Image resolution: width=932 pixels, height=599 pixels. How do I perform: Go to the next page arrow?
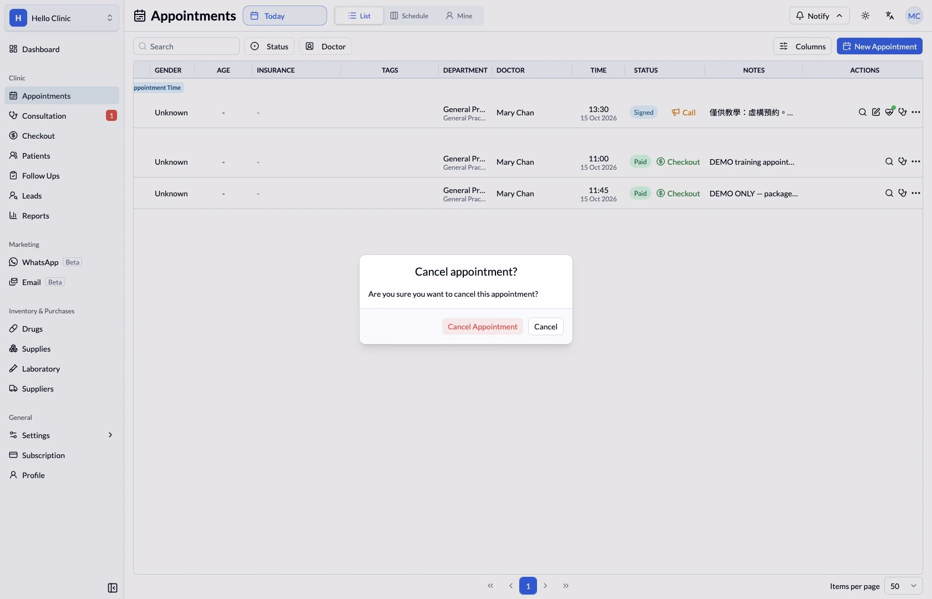tap(545, 586)
